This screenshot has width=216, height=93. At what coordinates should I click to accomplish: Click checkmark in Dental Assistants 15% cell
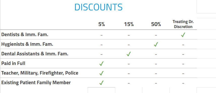[x=129, y=54]
